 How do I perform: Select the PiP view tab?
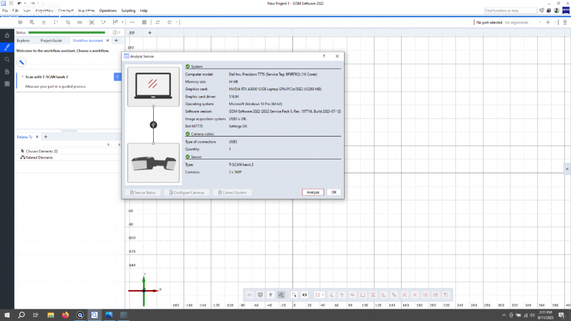[x=132, y=33]
